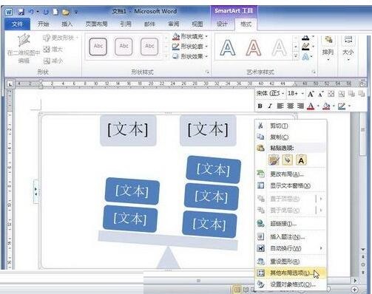Open 形状轮廓 dropdown
The width and height of the screenshot is (372, 294).
coord(190,47)
